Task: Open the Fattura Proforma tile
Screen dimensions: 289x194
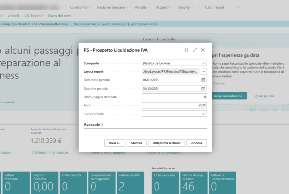Action: point(16,183)
